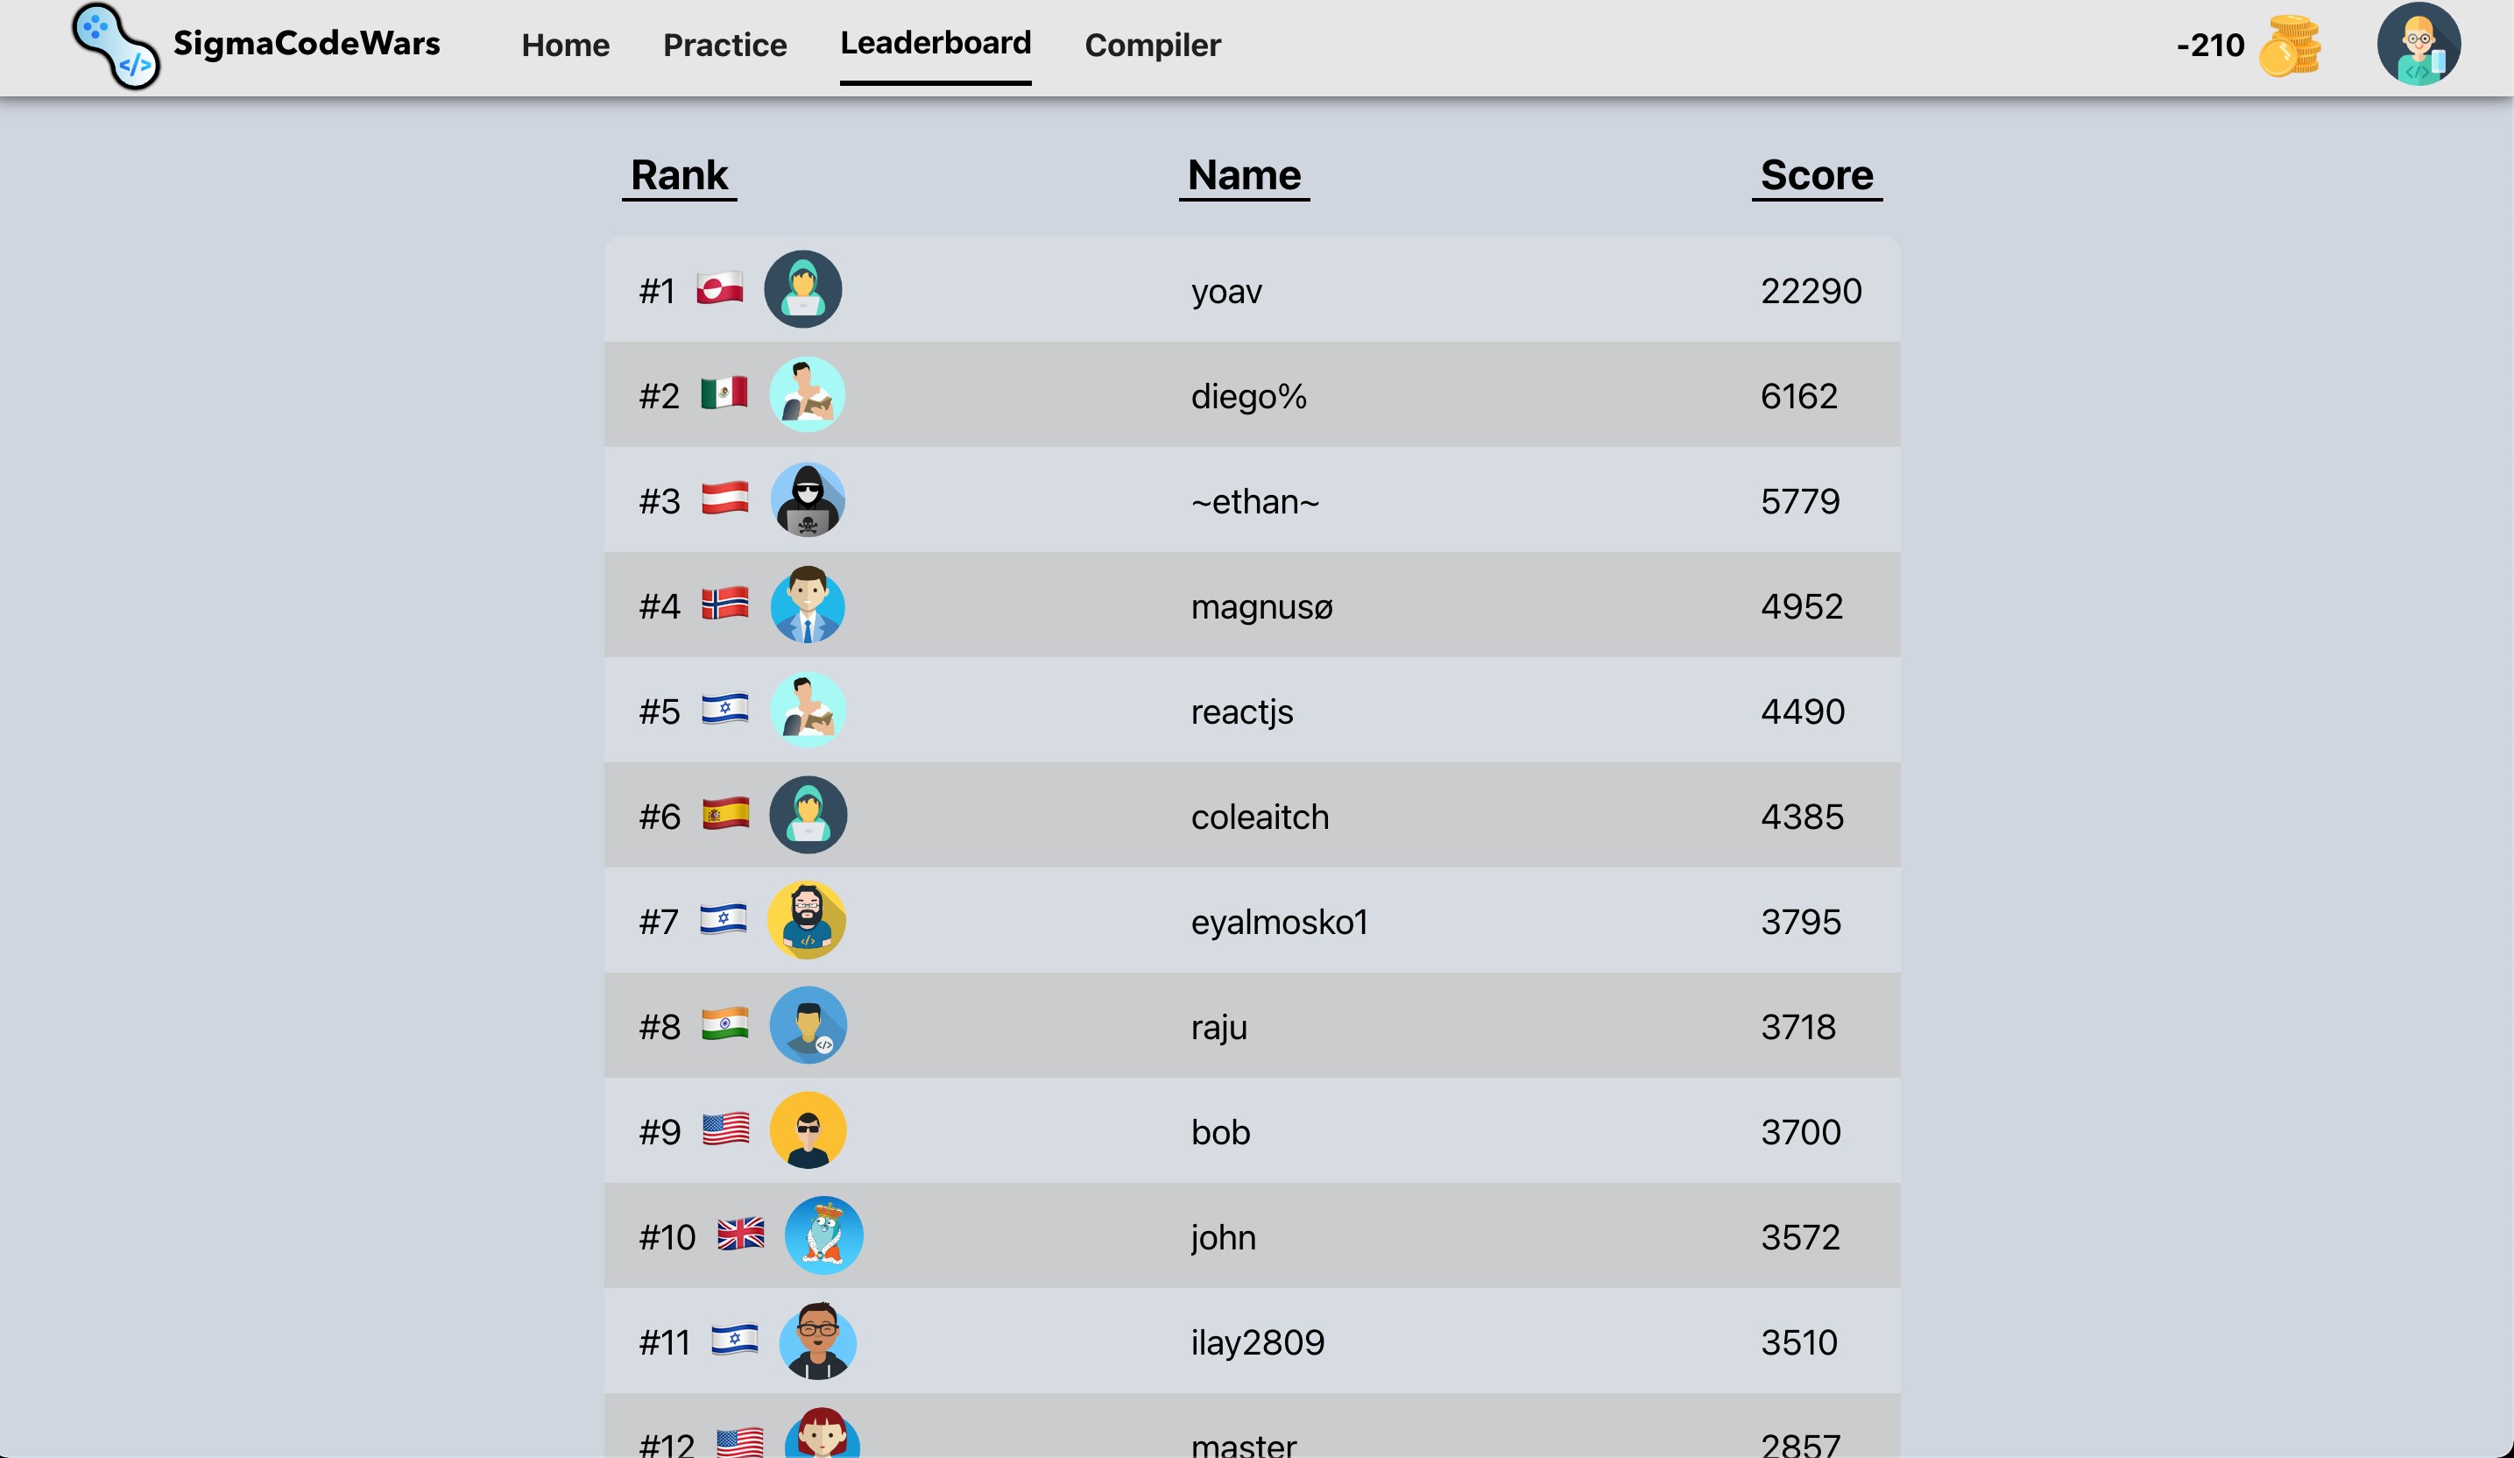2514x1458 pixels.
Task: Click john's blue creature avatar
Action: pos(823,1235)
